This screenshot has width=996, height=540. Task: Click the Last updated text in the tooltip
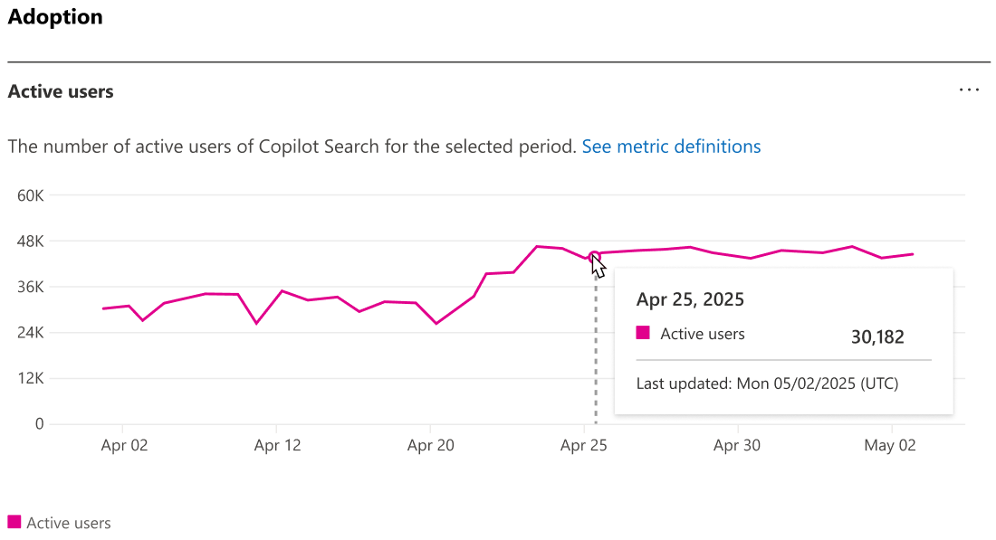(766, 383)
